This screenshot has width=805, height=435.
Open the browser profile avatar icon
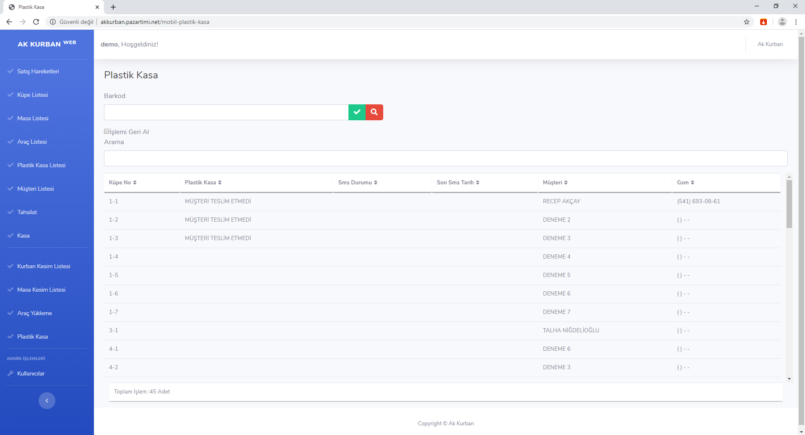782,22
